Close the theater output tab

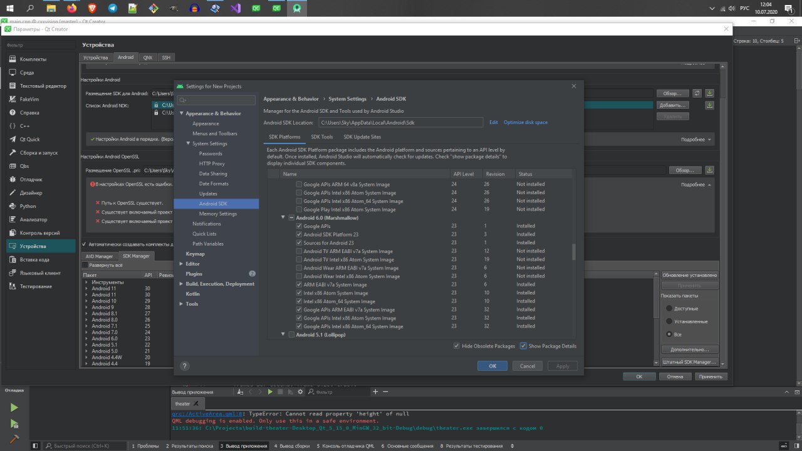click(196, 403)
